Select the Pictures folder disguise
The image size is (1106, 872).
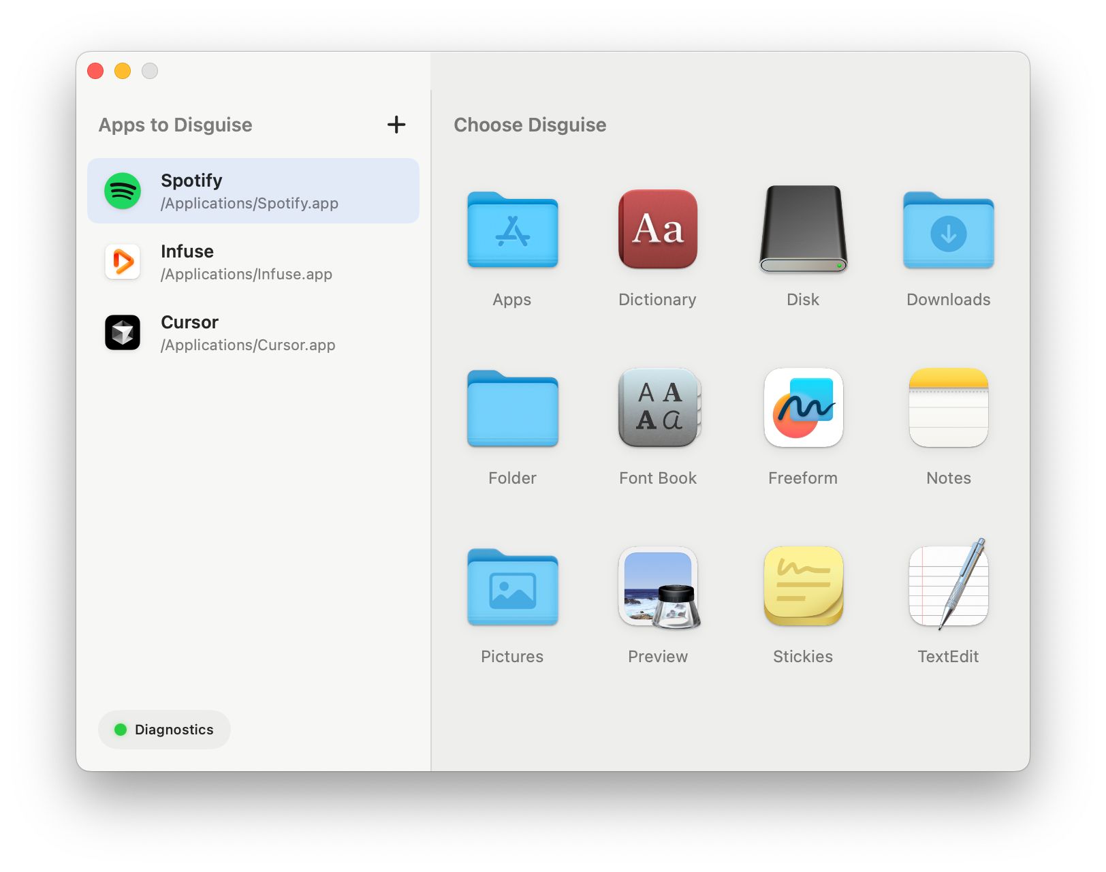512,587
